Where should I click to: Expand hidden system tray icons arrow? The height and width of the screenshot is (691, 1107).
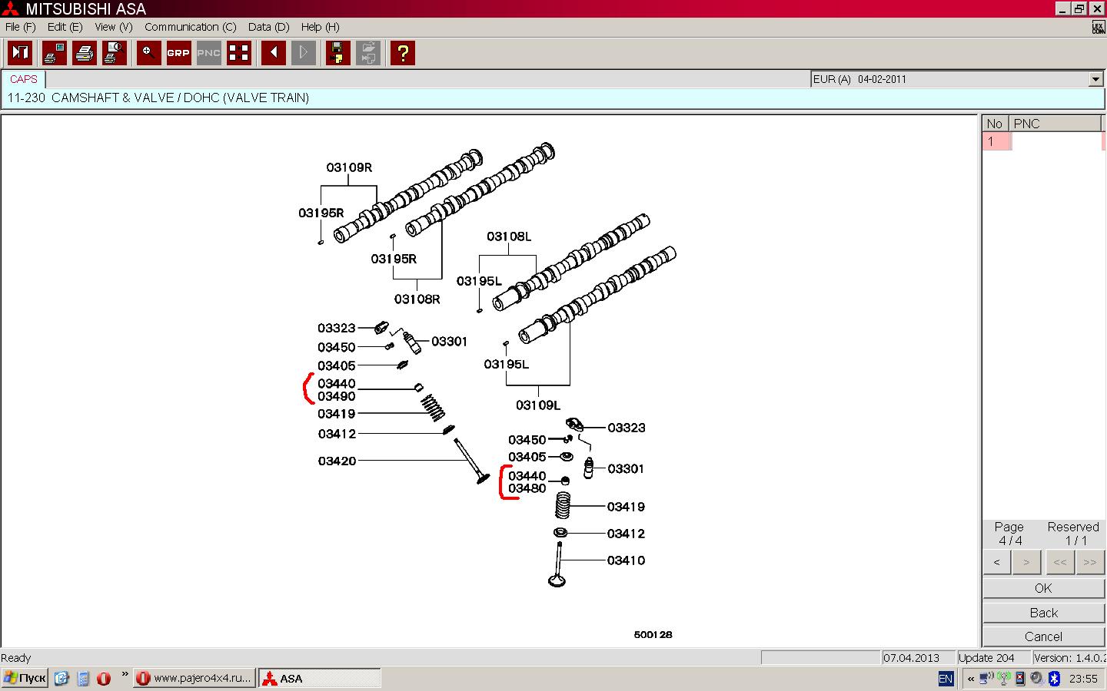[971, 679]
